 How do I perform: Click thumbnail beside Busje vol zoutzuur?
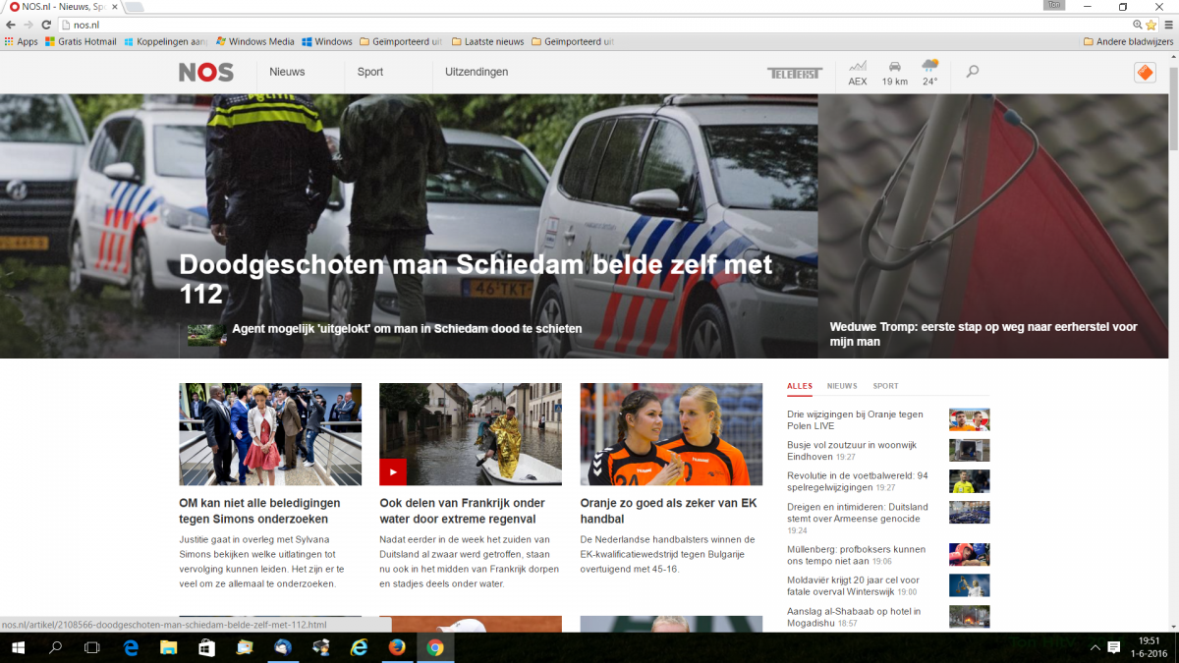pos(969,451)
